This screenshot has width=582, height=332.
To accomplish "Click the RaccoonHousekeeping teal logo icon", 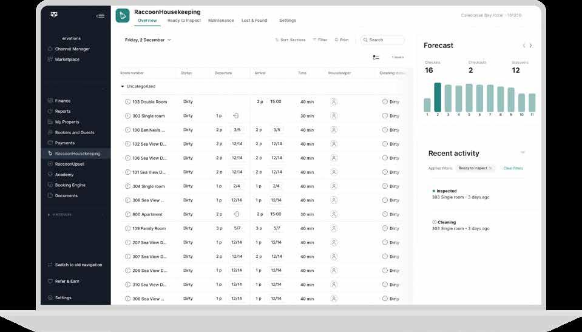I will [x=123, y=16].
